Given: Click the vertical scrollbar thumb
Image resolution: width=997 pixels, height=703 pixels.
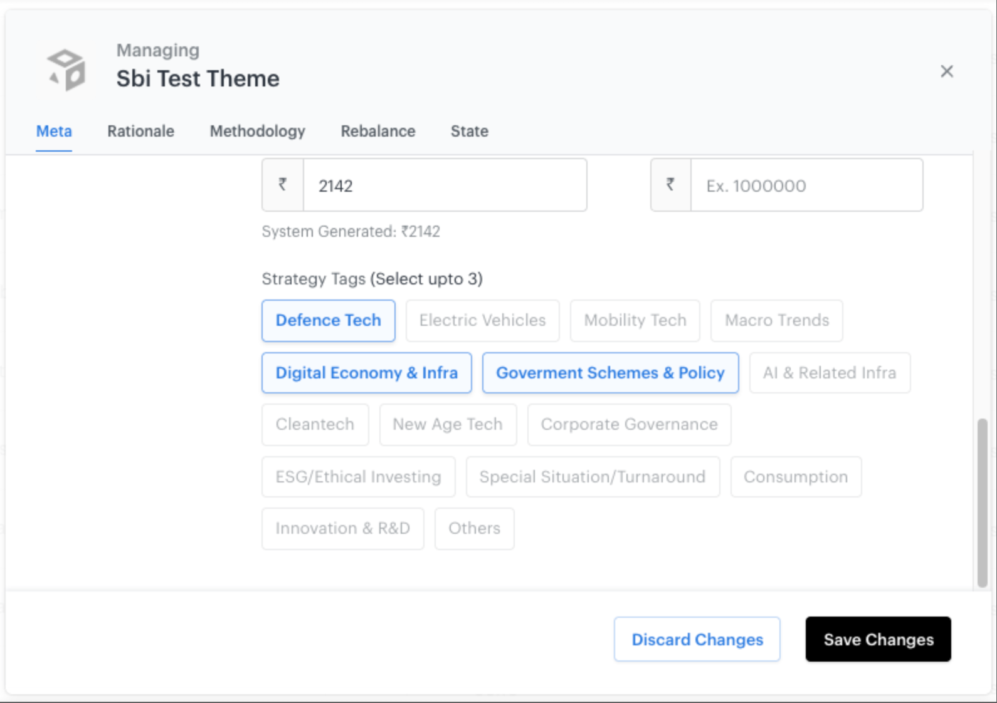Looking at the screenshot, I should (x=982, y=503).
